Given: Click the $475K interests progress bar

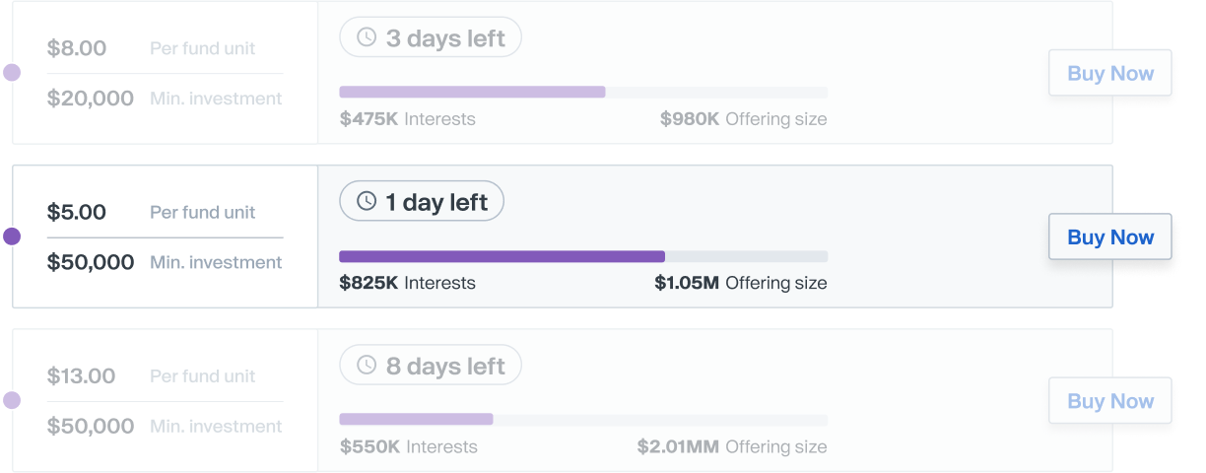Looking at the screenshot, I should [582, 92].
